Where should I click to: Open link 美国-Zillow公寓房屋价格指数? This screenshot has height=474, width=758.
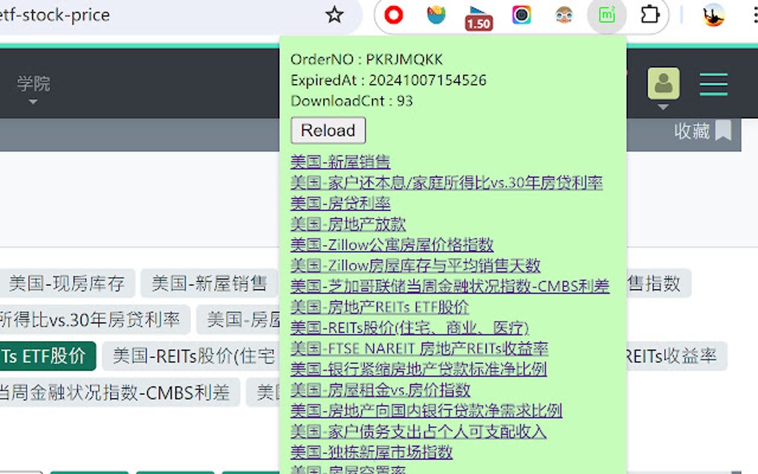tap(392, 244)
